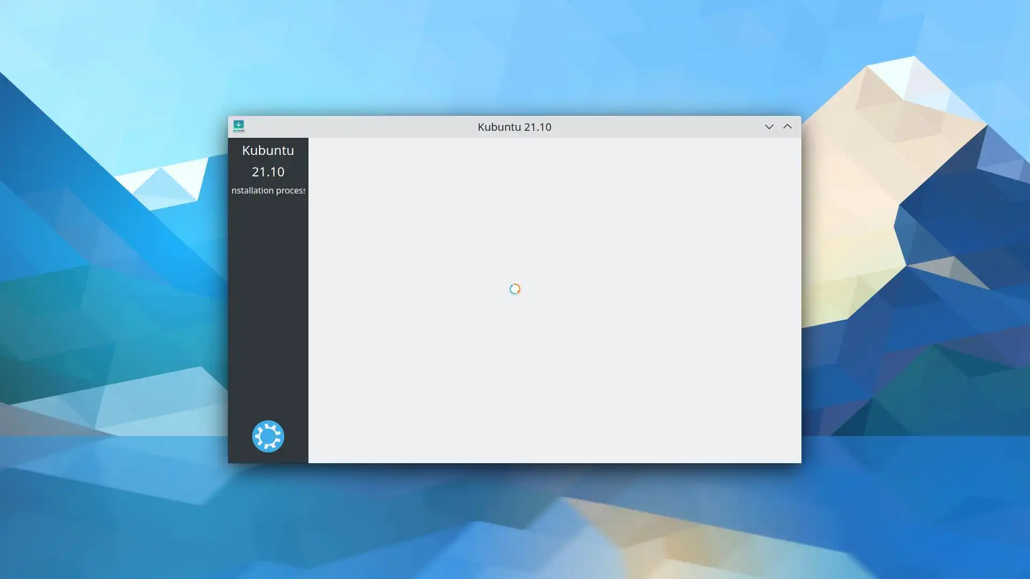Open the installer window menu icon

[x=239, y=127]
